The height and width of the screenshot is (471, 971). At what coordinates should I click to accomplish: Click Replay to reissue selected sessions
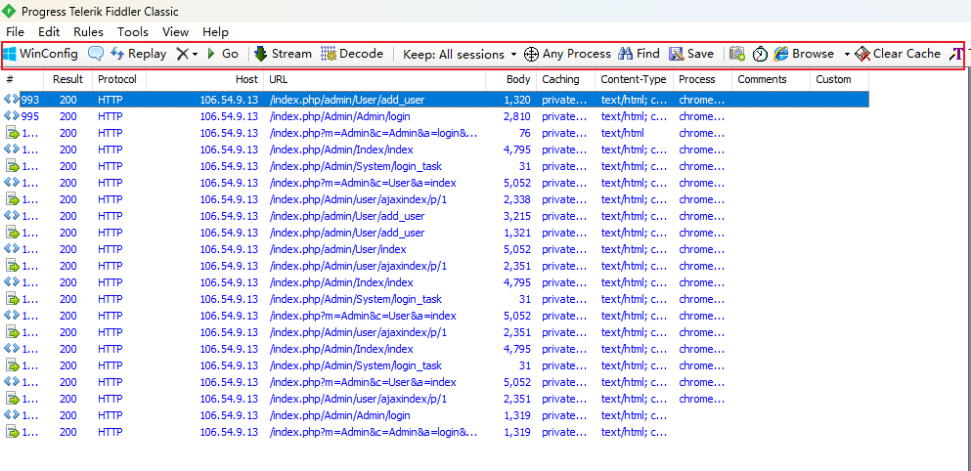click(x=139, y=54)
